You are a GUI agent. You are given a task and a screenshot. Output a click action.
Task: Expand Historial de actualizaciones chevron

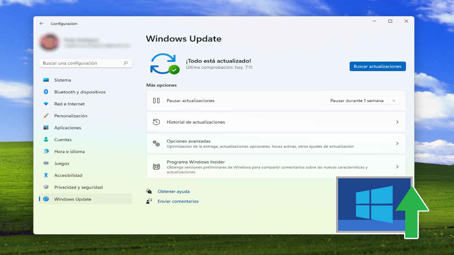(397, 122)
